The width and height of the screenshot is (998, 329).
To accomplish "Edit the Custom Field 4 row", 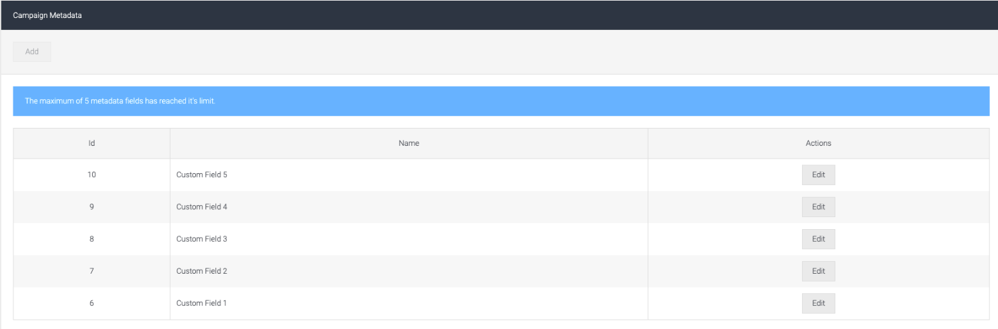I will pyautogui.click(x=818, y=207).
